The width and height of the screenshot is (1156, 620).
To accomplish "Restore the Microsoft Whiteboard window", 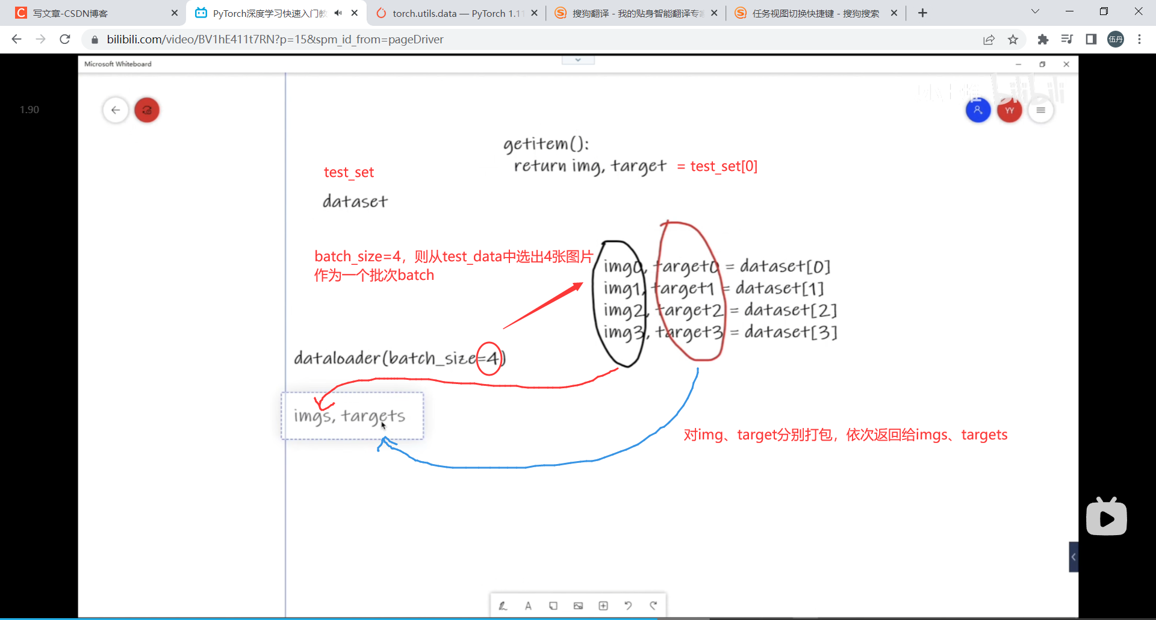I will pos(1042,64).
